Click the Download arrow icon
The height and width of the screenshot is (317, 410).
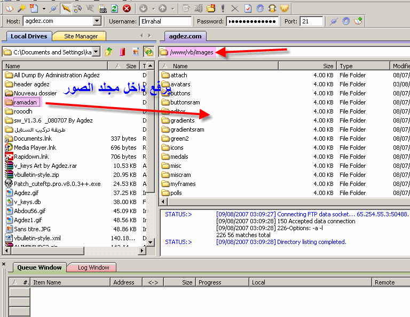pyautogui.click(x=143, y=8)
